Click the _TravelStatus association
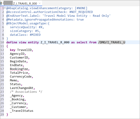 21,111
